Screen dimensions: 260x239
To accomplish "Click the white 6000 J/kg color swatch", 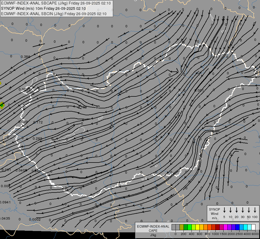I will click(x=253, y=227).
